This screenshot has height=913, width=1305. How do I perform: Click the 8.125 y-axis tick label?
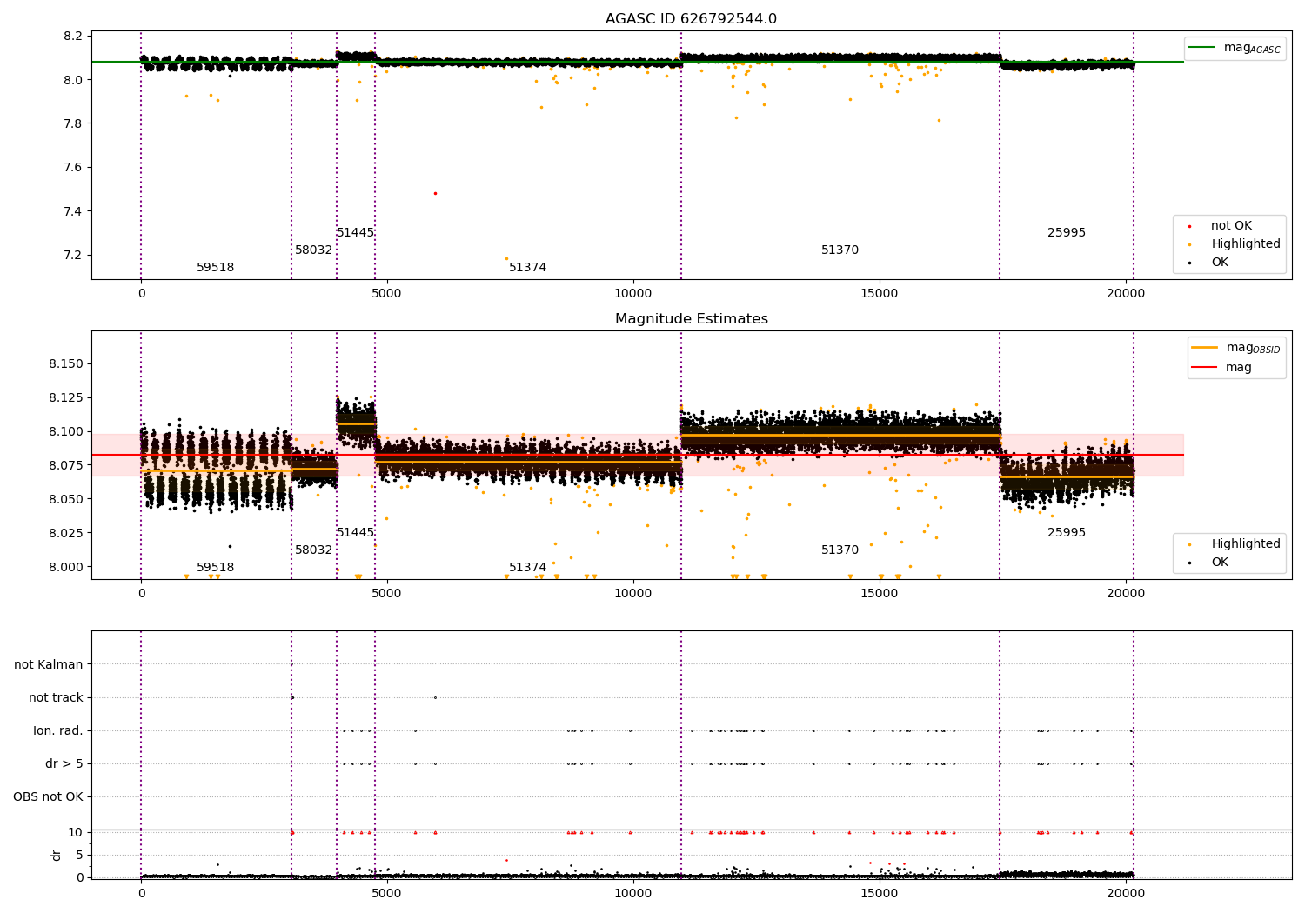66,398
